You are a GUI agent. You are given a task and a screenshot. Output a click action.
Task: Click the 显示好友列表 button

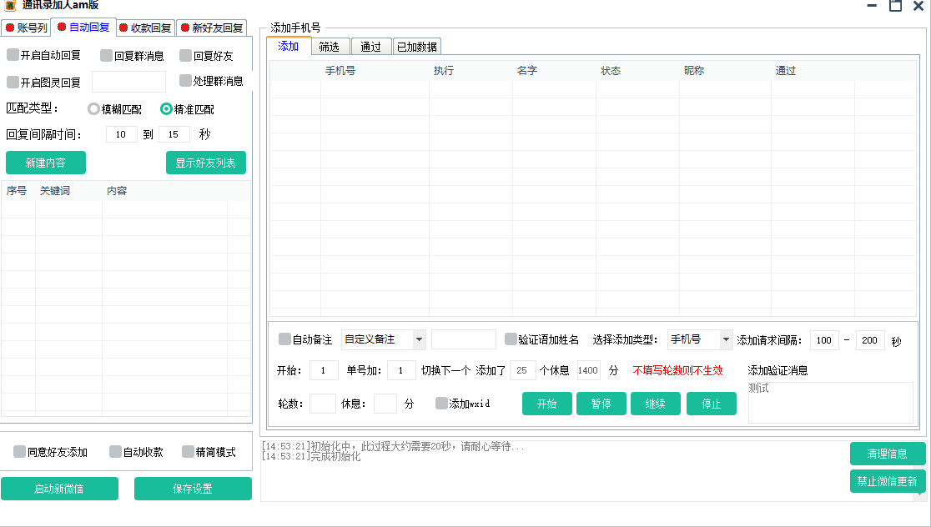pos(206,163)
